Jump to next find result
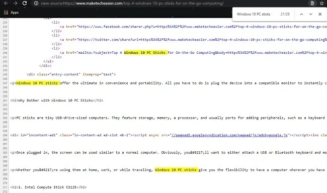Viewport: 327px width, 193px height. (x=310, y=14)
